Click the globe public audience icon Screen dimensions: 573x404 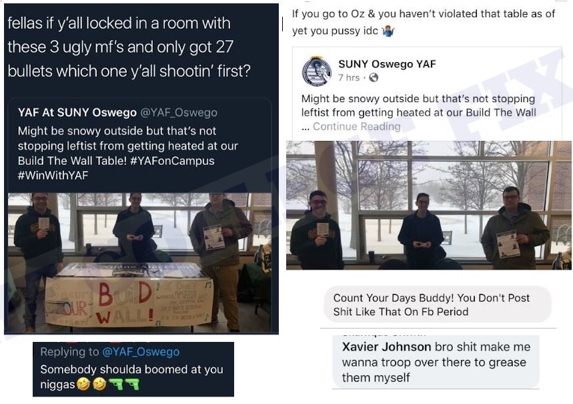374,77
